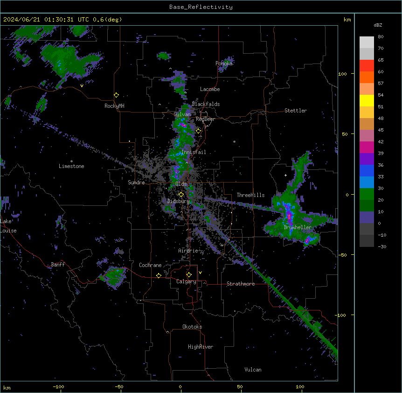This screenshot has width=402, height=393.
Task: Select the violet purple swatch in the legend
Action: pos(367,159)
